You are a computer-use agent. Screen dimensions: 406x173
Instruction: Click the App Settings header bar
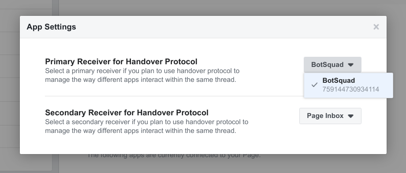pos(203,27)
